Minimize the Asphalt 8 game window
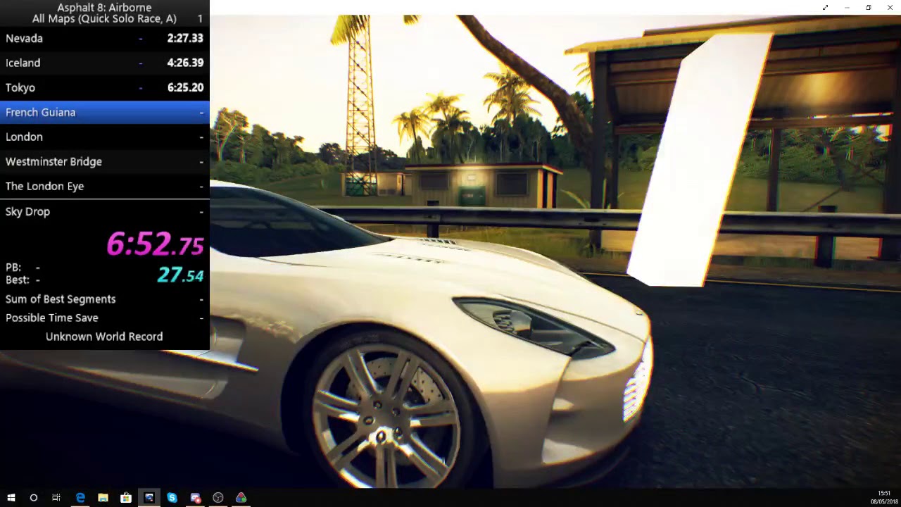This screenshot has width=901, height=507. coord(847,8)
